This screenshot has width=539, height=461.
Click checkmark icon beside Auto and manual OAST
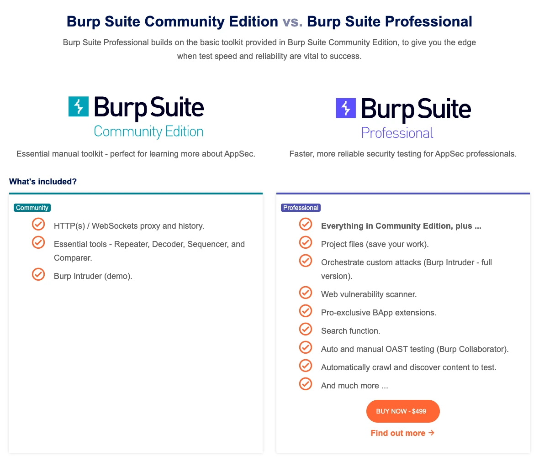coord(306,347)
